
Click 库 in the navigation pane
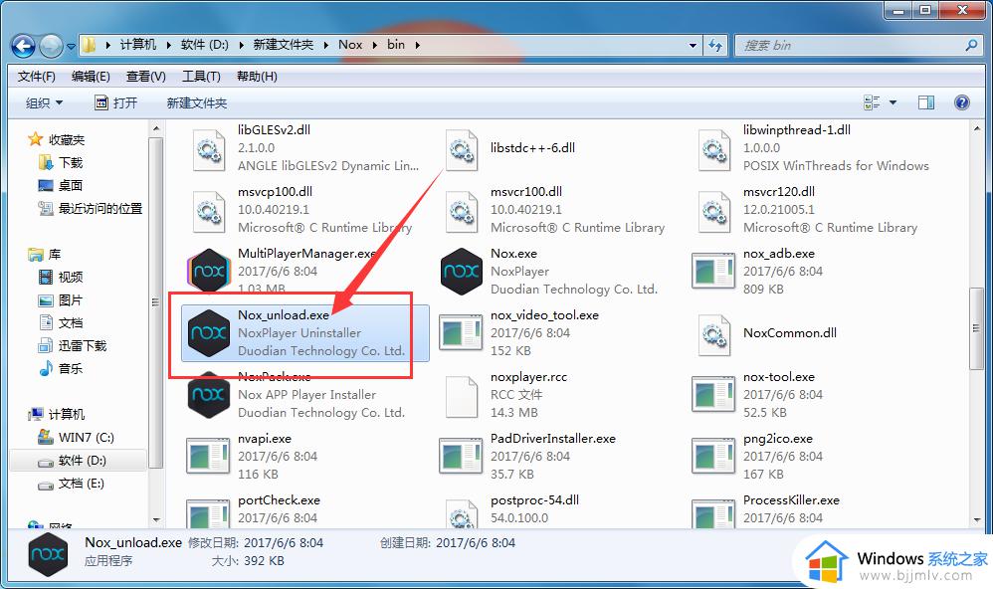pyautogui.click(x=55, y=254)
